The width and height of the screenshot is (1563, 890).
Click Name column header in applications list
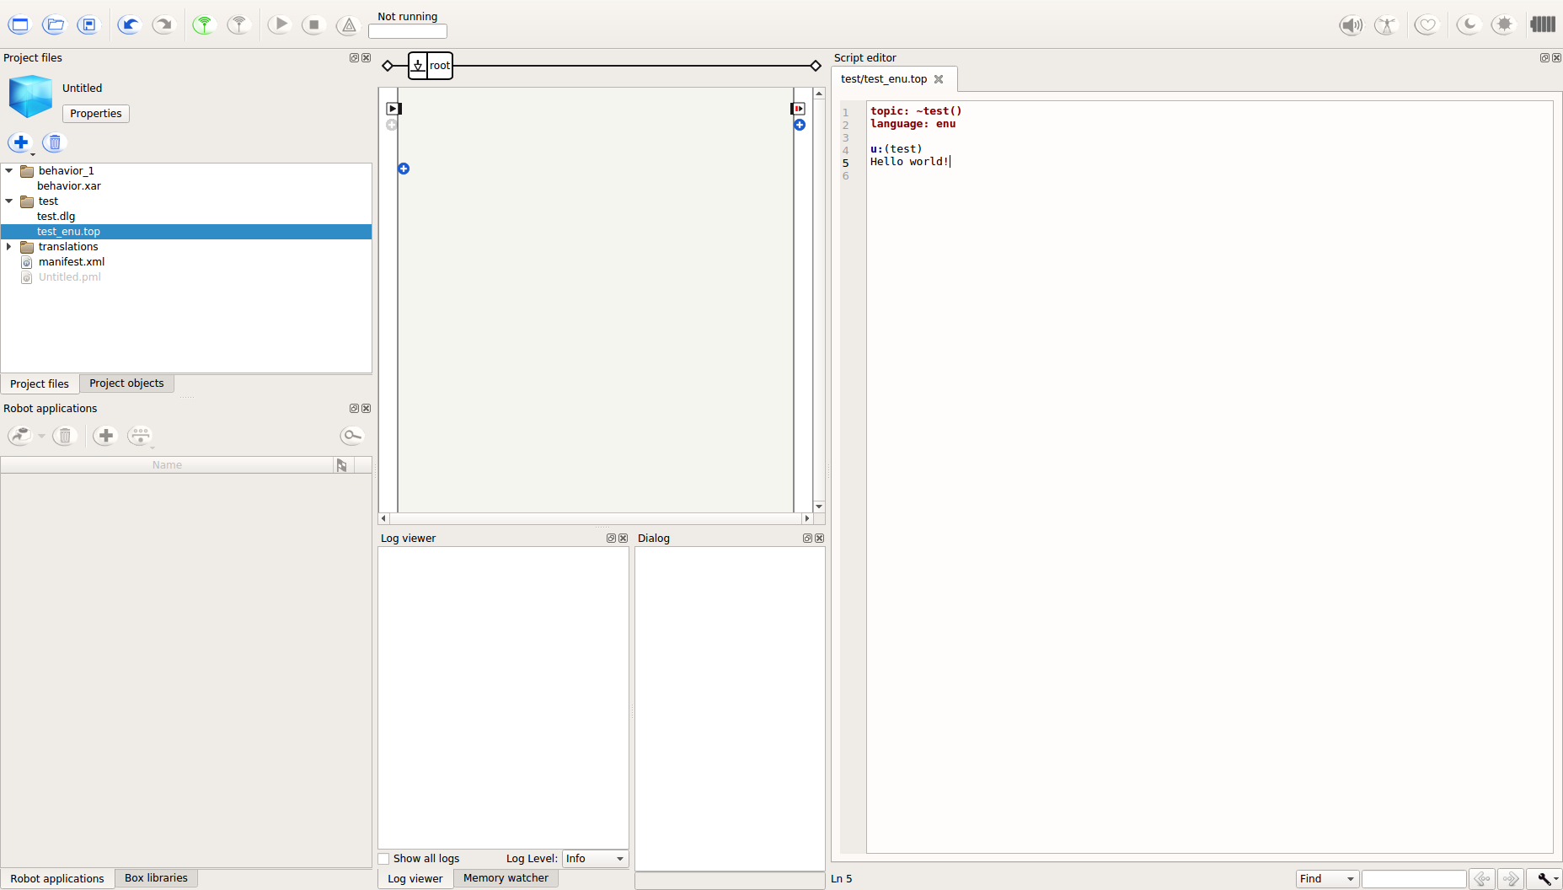coord(167,465)
